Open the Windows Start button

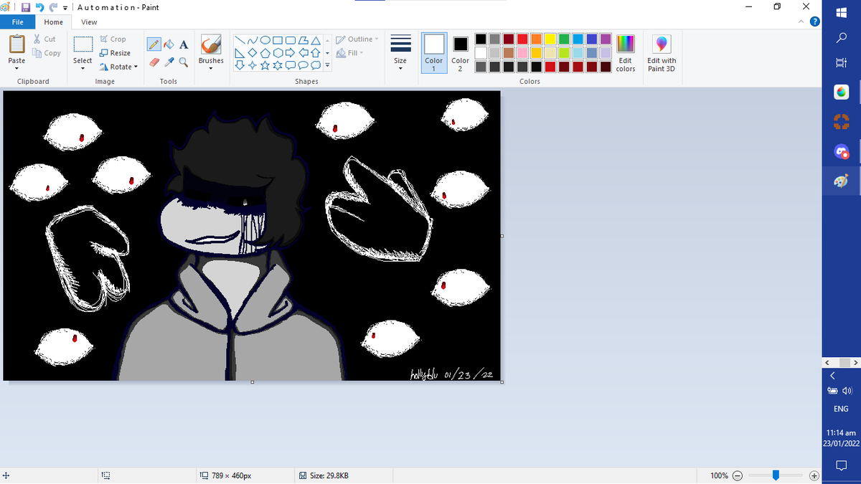[x=842, y=12]
